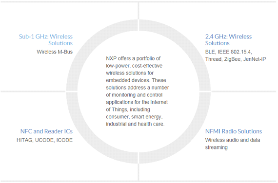Go to NFC and Reader ICs
Screen dimensions: 278x183
[46, 131]
